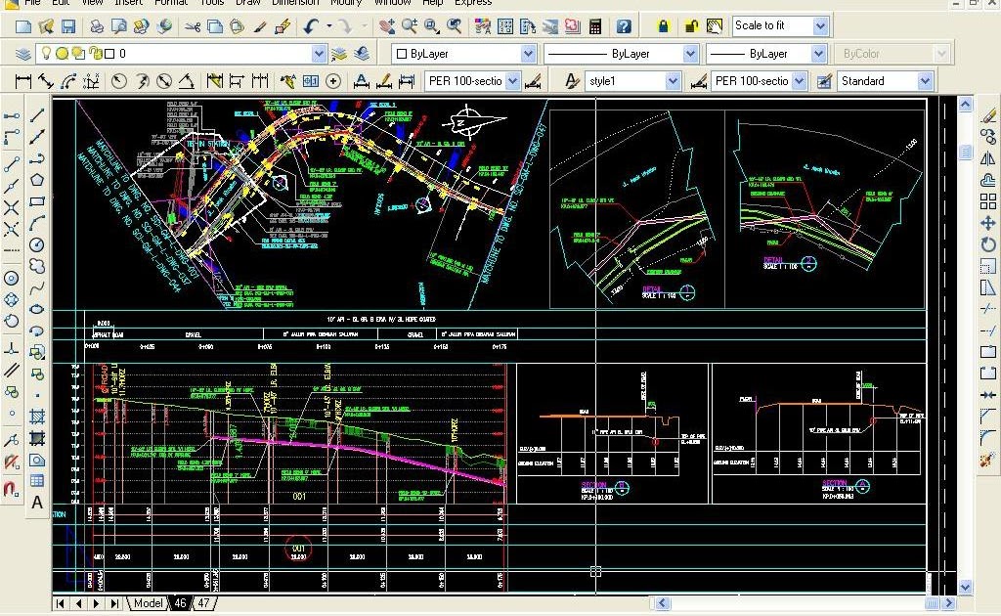This screenshot has width=1001, height=616.
Task: Expand the Scale to fit dropdown
Action: [x=820, y=26]
